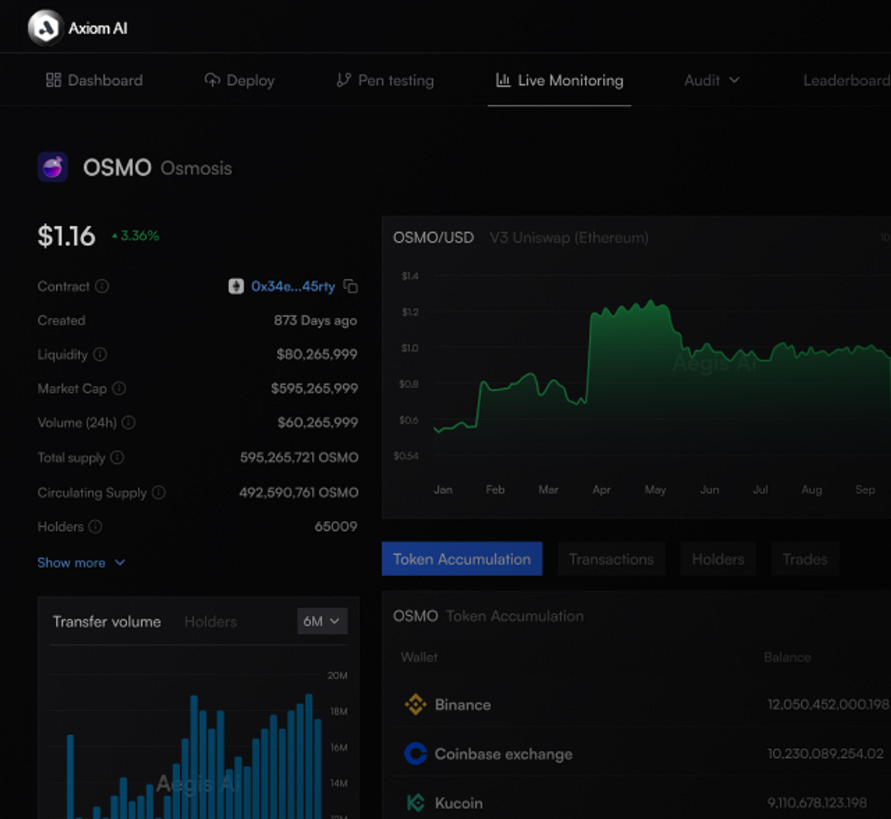Click the Pen testing branch icon
The image size is (891, 819).
(x=343, y=80)
